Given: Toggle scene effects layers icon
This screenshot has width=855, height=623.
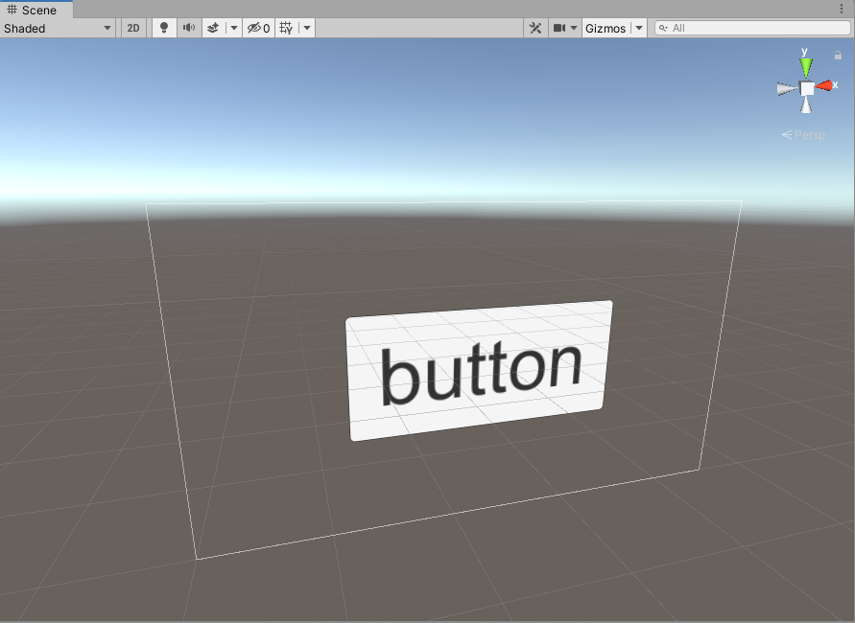Looking at the screenshot, I should coord(213,29).
